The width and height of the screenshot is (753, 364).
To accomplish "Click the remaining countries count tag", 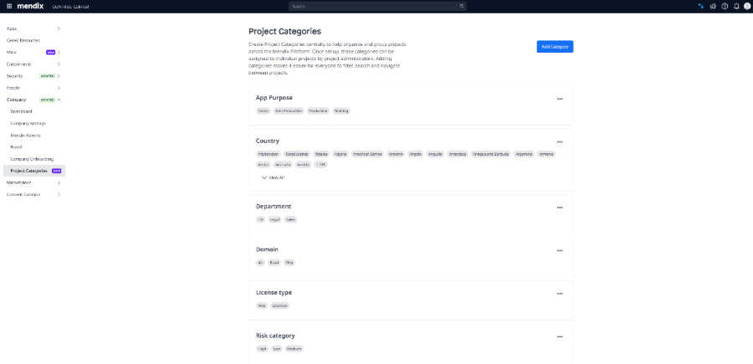I will pos(320,165).
